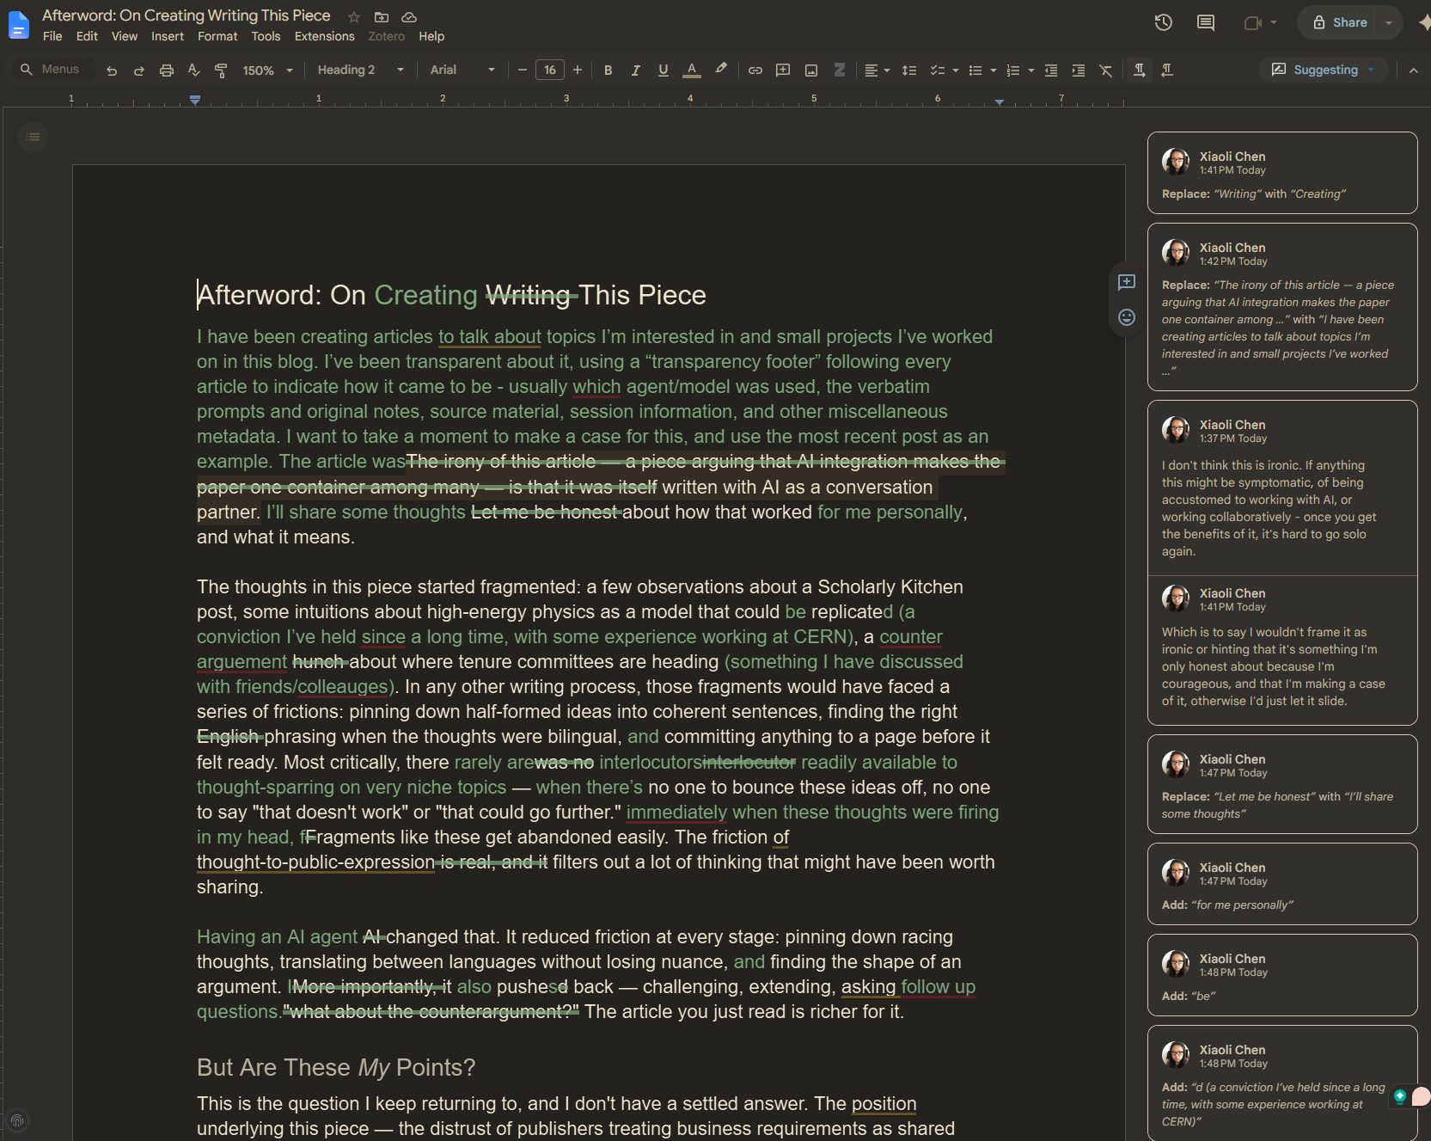Open the zoom level 150% dropdown
Viewport: 1431px width, 1141px height.
tap(267, 71)
